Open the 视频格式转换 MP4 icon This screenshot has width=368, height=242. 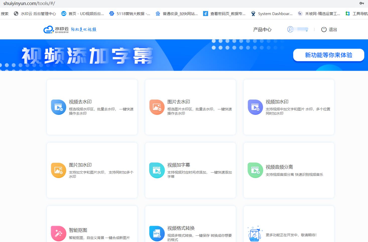(157, 233)
